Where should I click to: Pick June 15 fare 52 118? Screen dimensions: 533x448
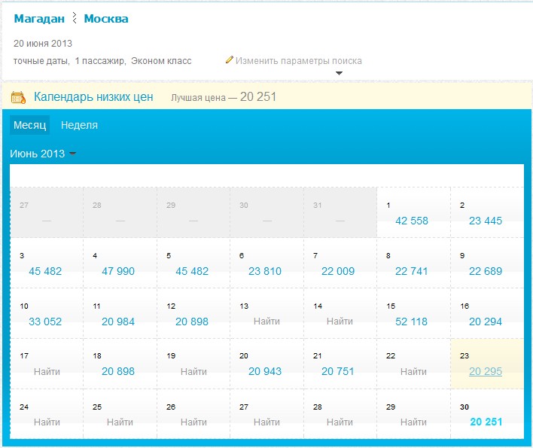point(412,322)
